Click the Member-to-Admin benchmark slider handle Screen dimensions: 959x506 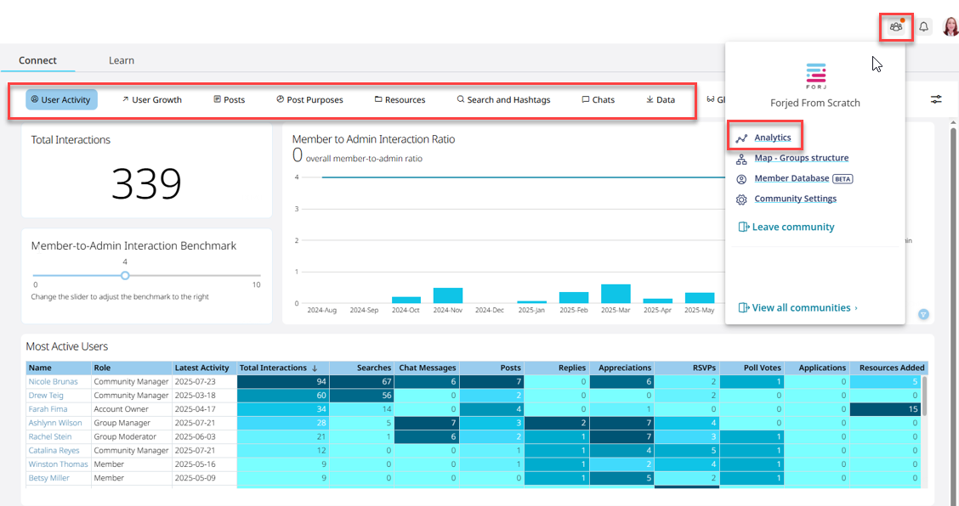tap(125, 276)
